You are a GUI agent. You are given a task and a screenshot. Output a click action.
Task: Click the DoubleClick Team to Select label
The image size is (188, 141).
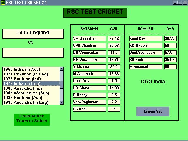[32, 119]
